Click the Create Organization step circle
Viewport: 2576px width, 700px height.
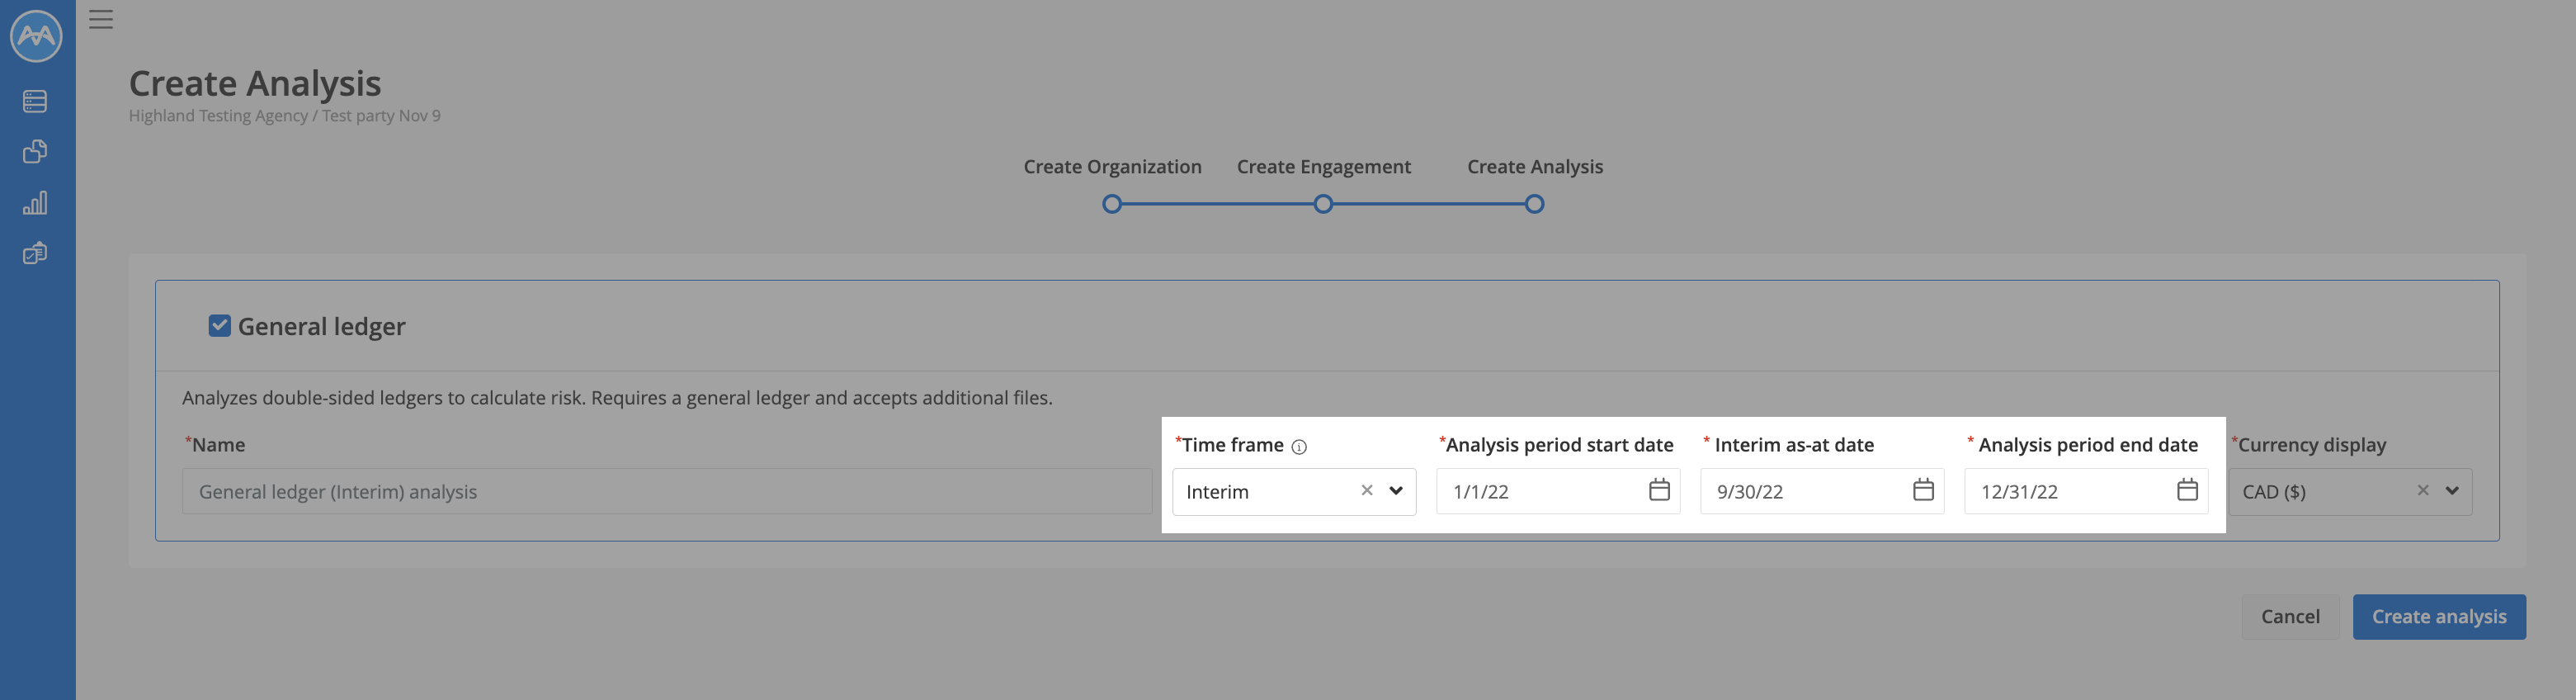1112,204
